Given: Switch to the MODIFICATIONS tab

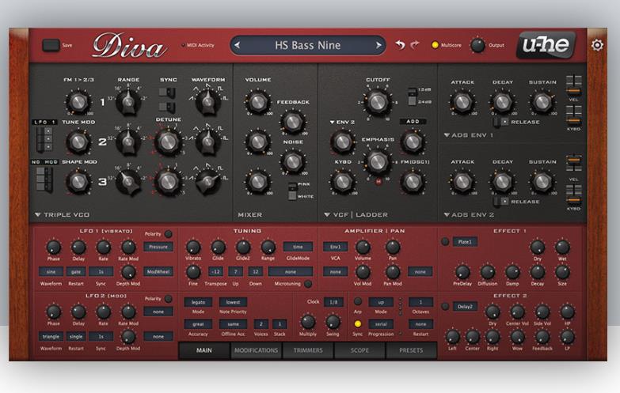Looking at the screenshot, I should [256, 350].
